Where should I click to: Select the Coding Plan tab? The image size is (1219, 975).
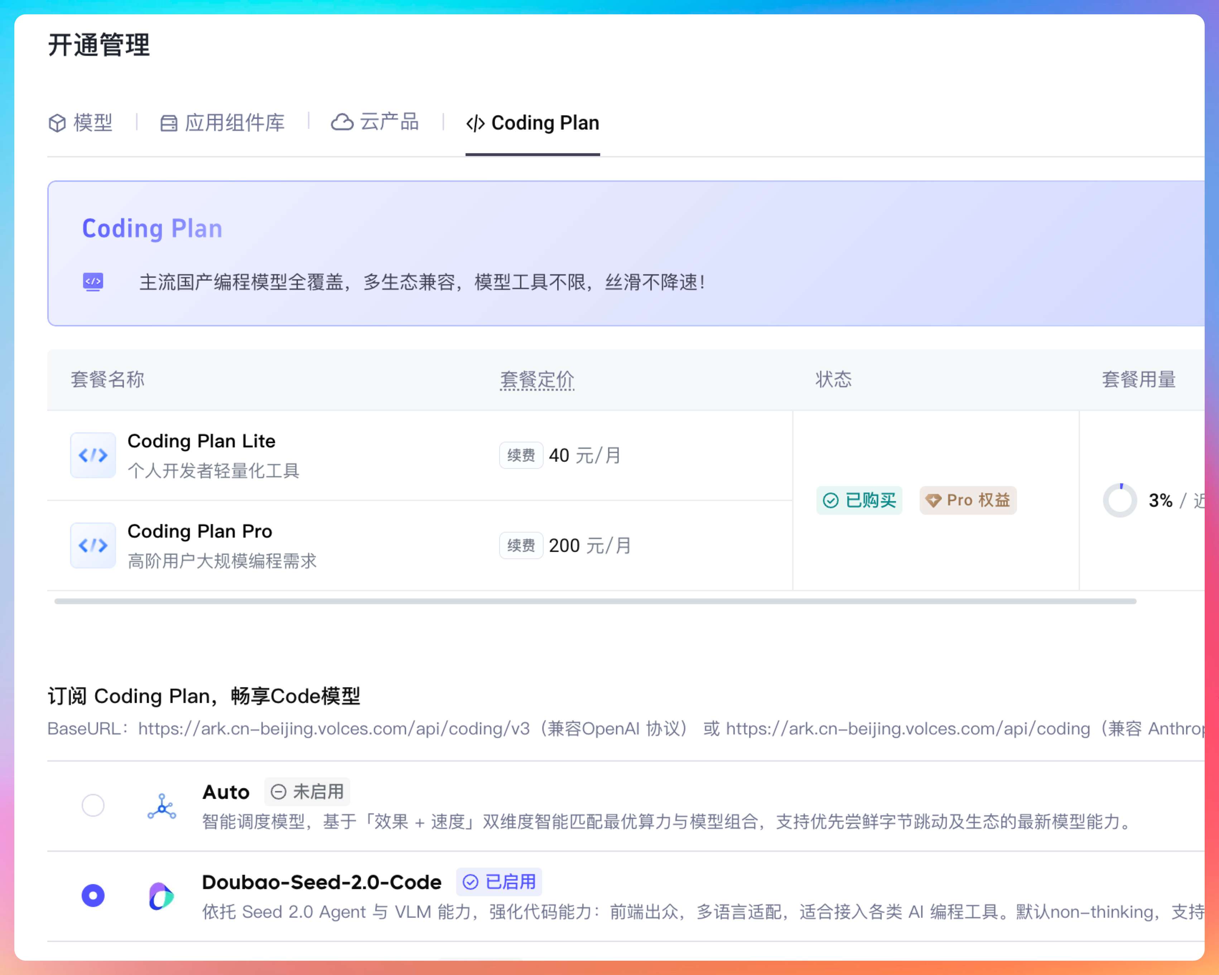click(x=533, y=123)
